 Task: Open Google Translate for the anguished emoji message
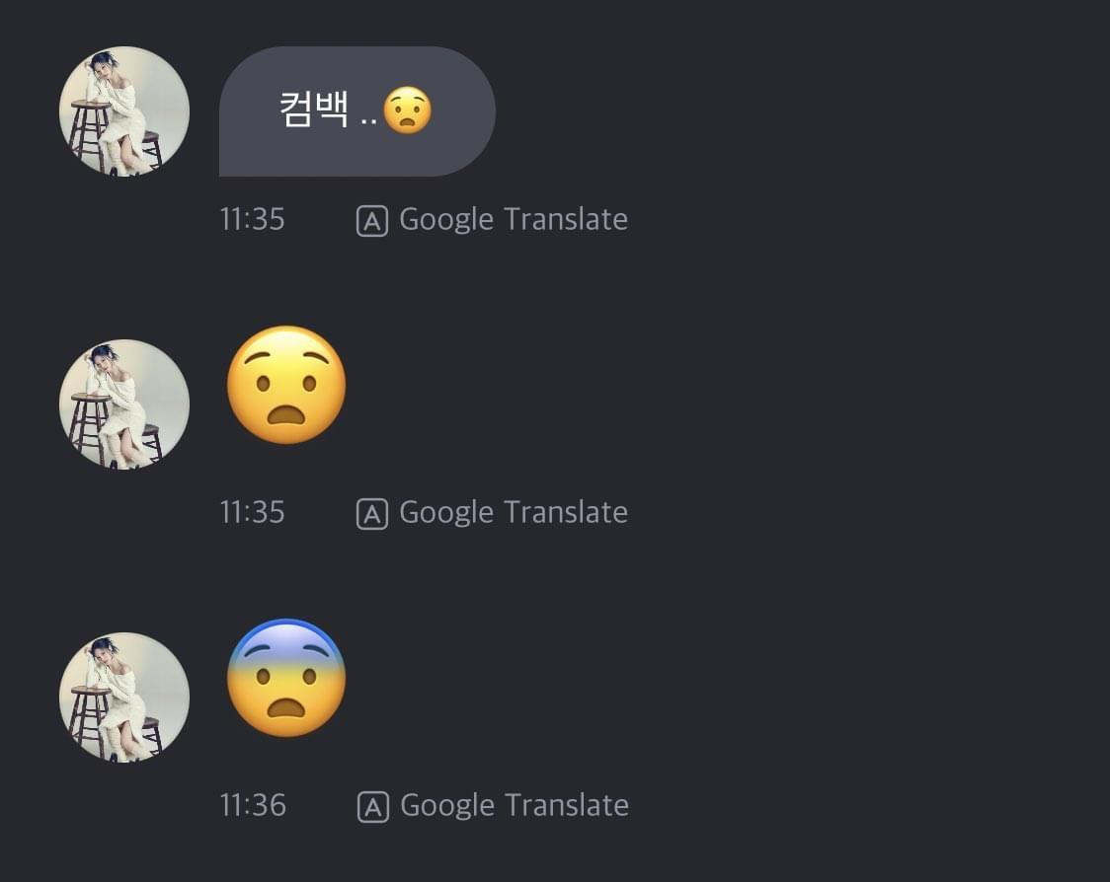pos(513,512)
